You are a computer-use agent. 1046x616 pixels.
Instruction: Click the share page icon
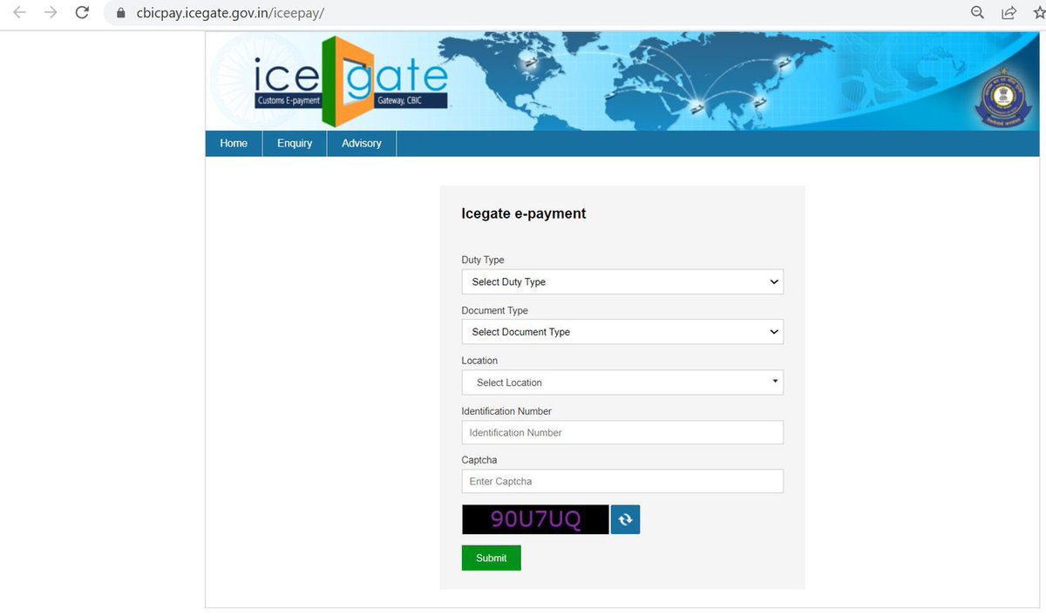tap(1009, 12)
